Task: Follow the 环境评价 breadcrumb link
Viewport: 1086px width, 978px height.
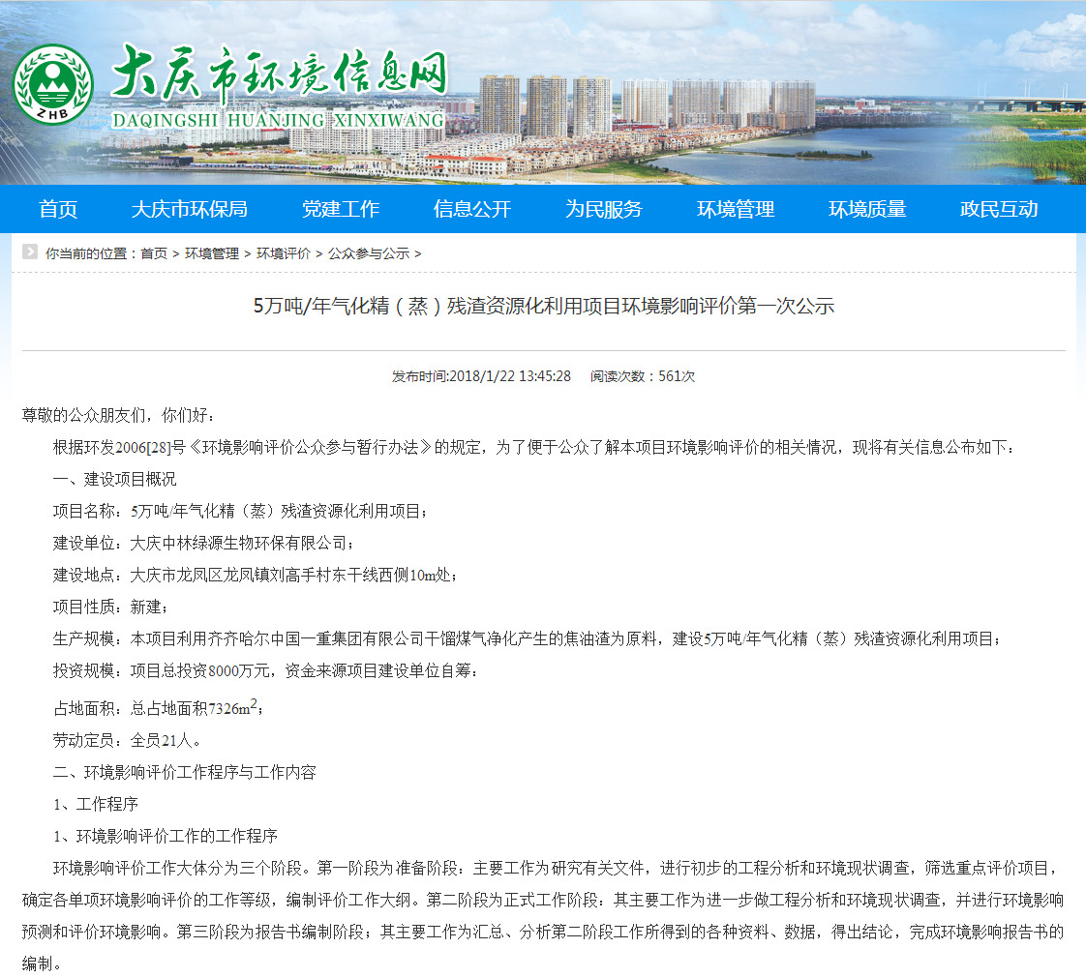Action: click(x=284, y=253)
